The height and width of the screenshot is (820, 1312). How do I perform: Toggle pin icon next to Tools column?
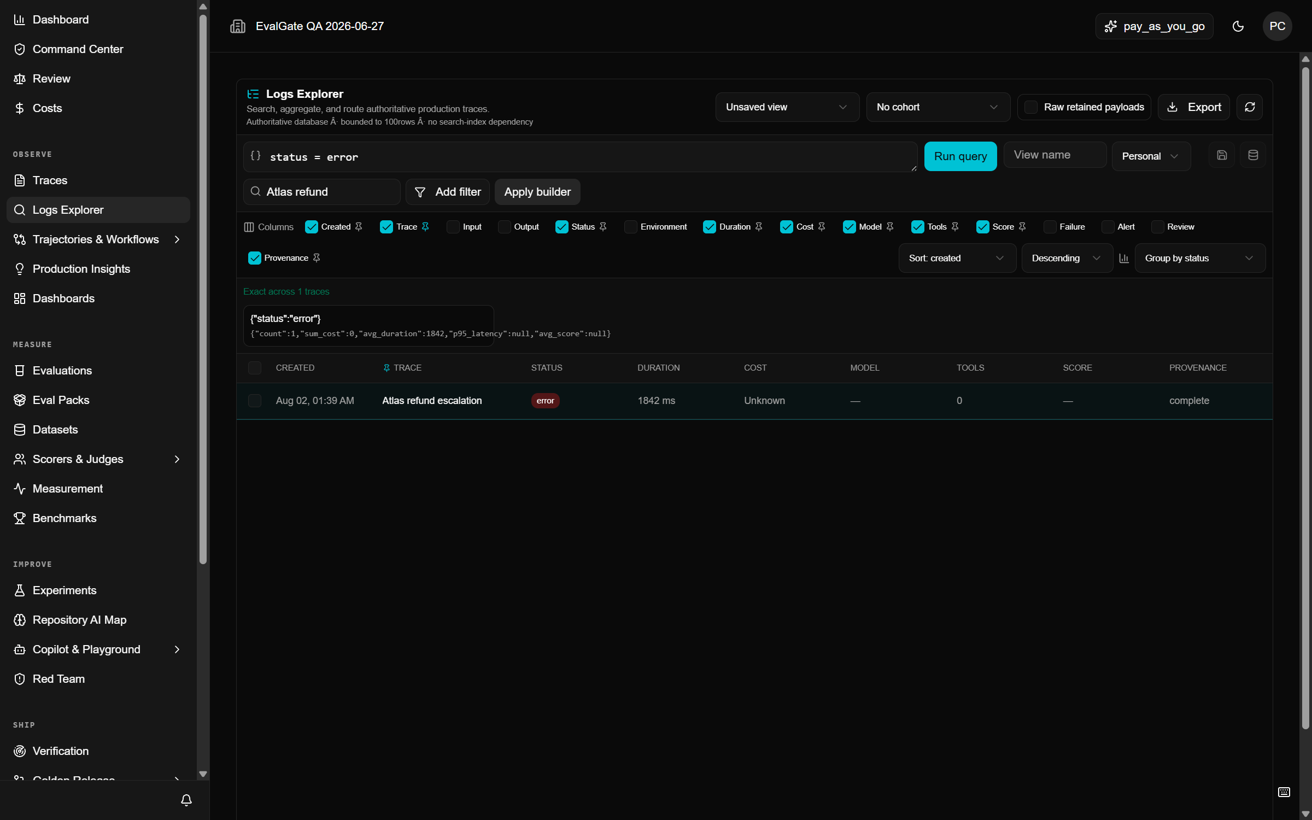955,227
